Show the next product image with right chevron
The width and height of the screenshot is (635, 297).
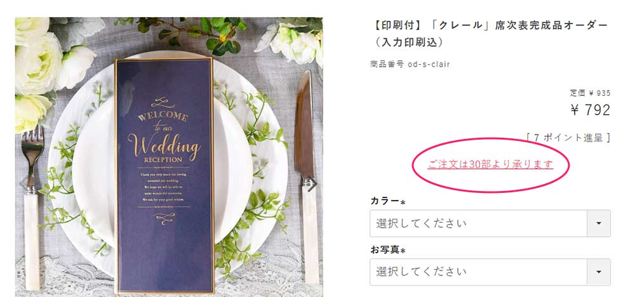(312, 185)
